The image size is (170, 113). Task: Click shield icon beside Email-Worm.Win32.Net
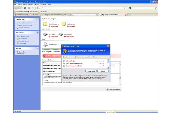[x=44, y=65]
